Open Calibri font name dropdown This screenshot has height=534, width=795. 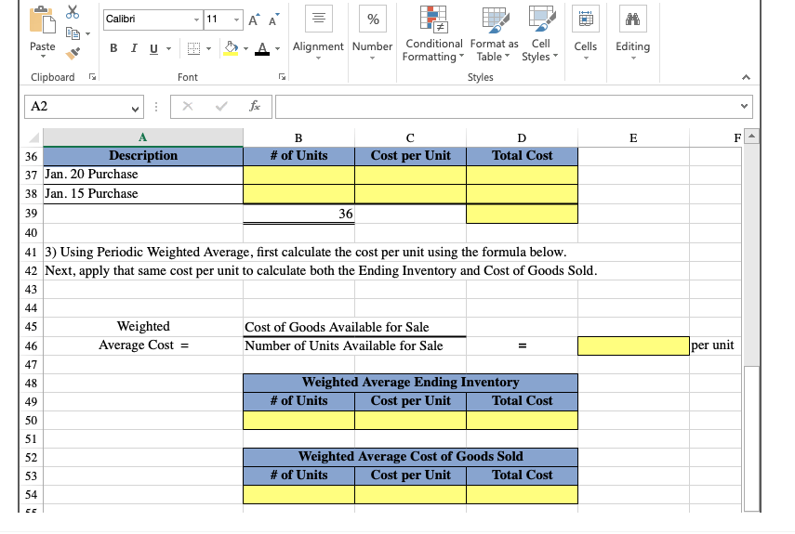click(x=197, y=20)
